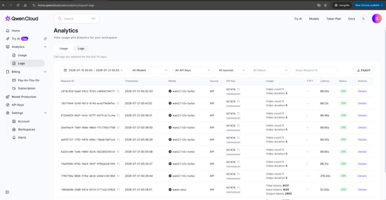Copy the request ID starting 74a39503
The width and height of the screenshot is (386, 200).
tap(118, 164)
